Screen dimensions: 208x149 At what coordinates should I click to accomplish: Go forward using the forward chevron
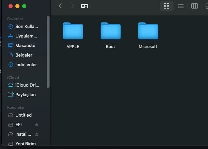pos(72,6)
